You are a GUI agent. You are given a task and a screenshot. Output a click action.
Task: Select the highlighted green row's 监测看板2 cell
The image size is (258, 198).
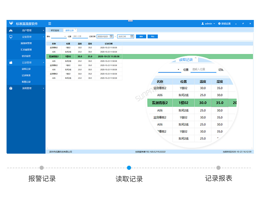(54, 56)
